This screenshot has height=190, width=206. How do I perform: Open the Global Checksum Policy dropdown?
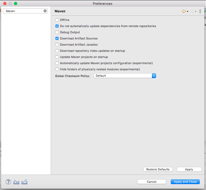tap(125, 76)
